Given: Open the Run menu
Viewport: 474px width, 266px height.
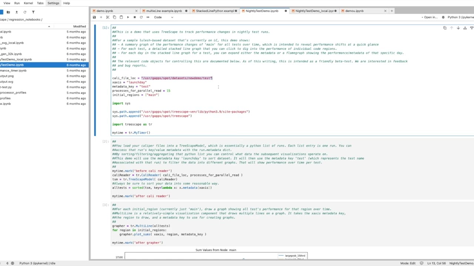Looking at the screenshot, I should pos(17,3).
